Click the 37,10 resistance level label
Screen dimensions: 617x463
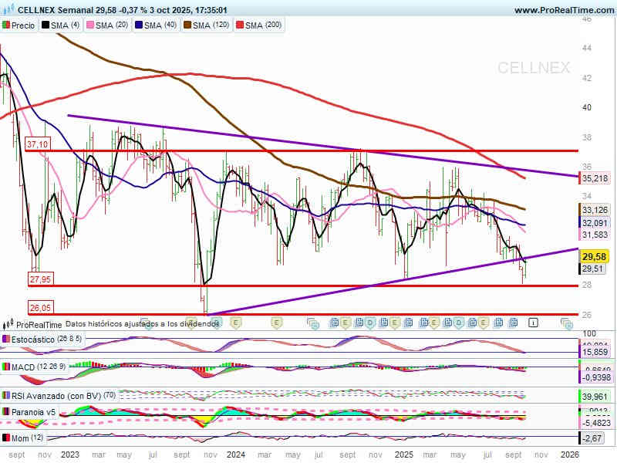click(x=36, y=144)
